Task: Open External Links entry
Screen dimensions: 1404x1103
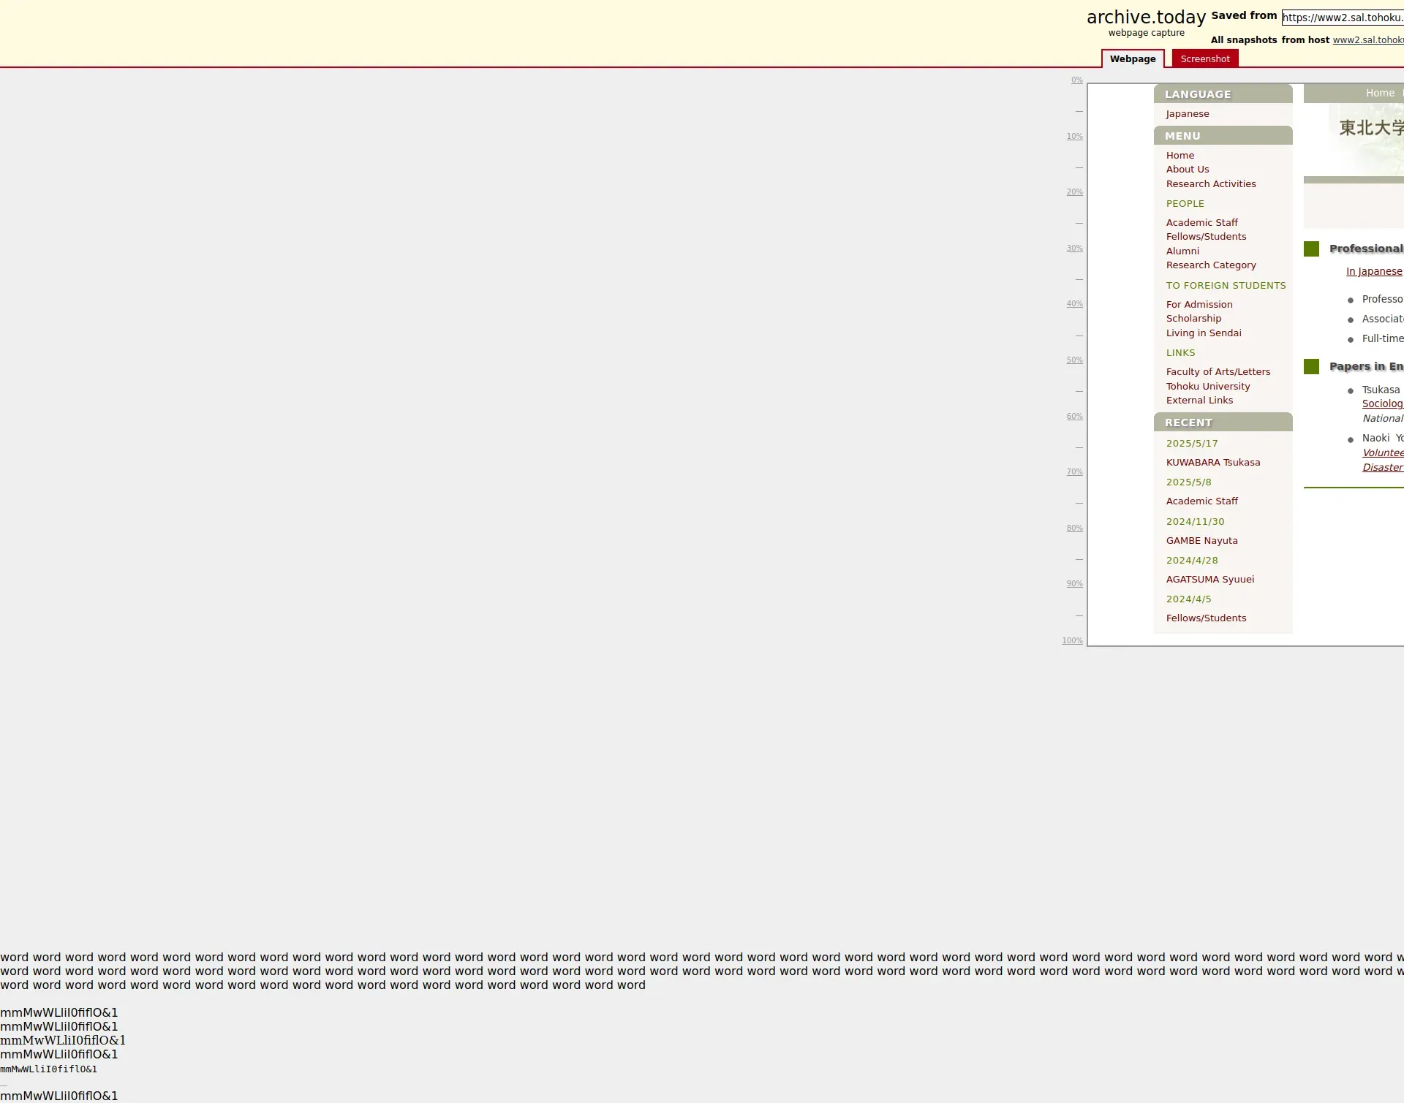Action: click(1199, 401)
